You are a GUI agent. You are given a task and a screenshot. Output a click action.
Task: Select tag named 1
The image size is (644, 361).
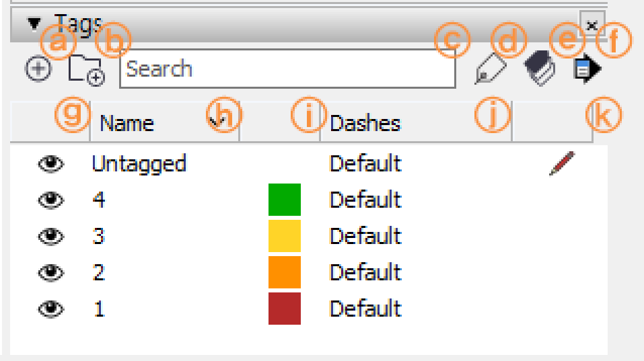(99, 309)
